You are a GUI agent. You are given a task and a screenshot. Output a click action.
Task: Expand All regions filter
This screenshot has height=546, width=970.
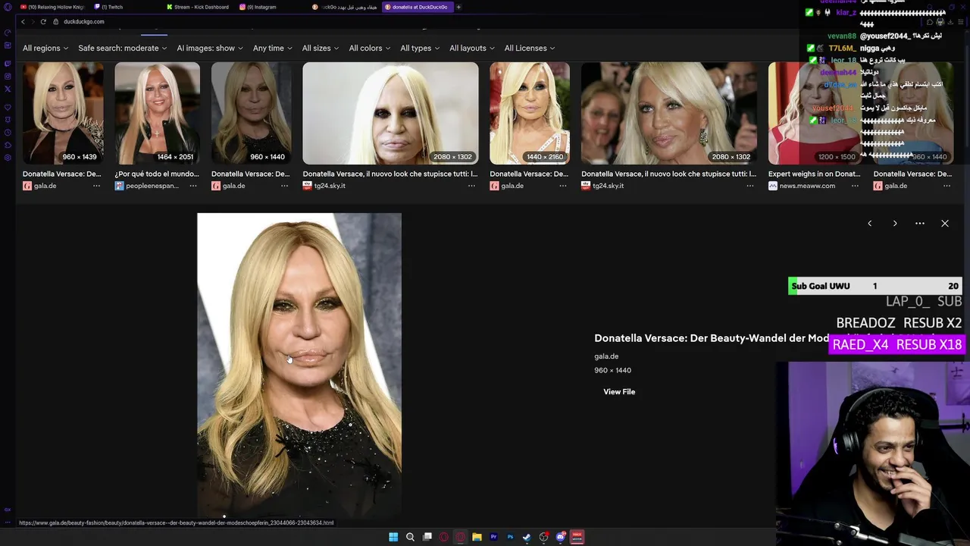click(45, 48)
